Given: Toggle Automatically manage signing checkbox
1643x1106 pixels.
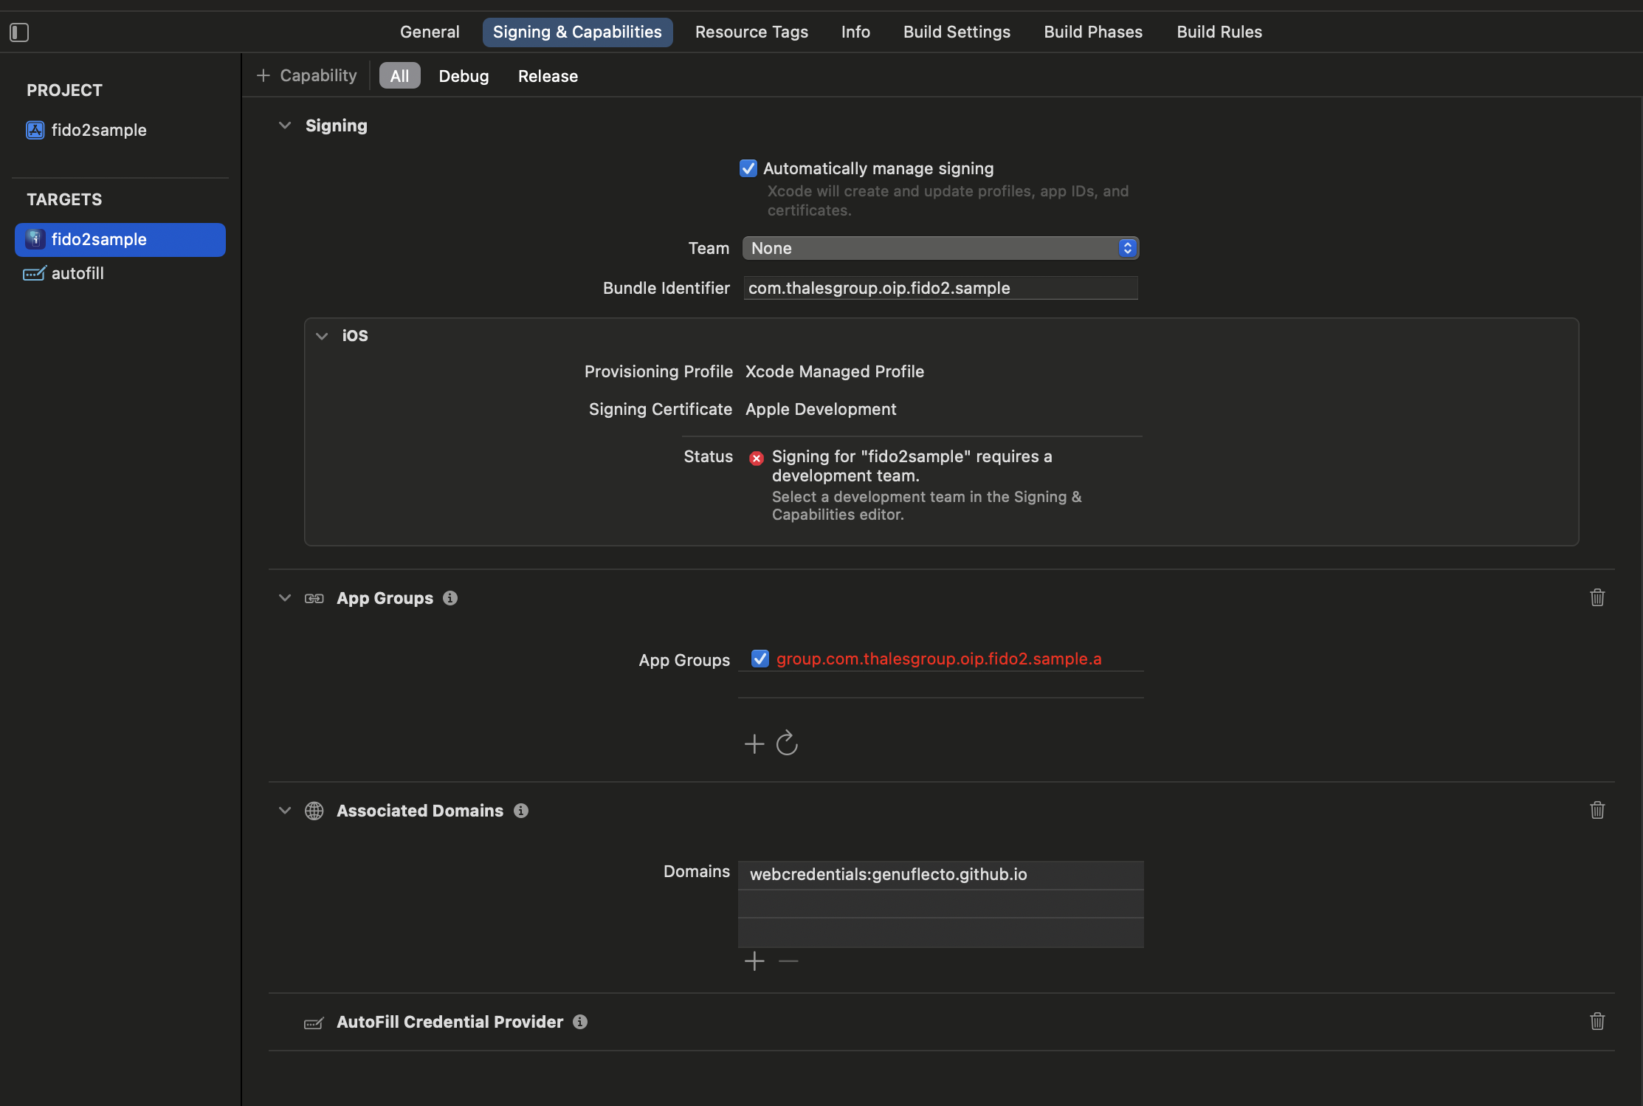Looking at the screenshot, I should tap(748, 169).
